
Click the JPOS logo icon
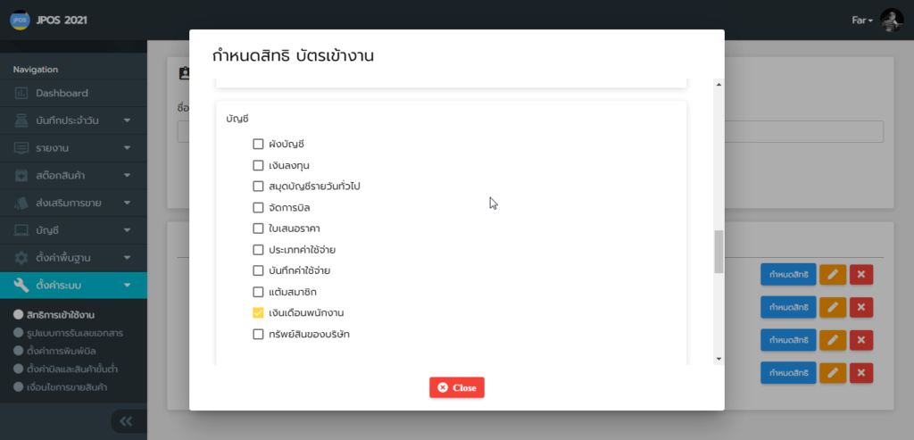click(x=20, y=20)
